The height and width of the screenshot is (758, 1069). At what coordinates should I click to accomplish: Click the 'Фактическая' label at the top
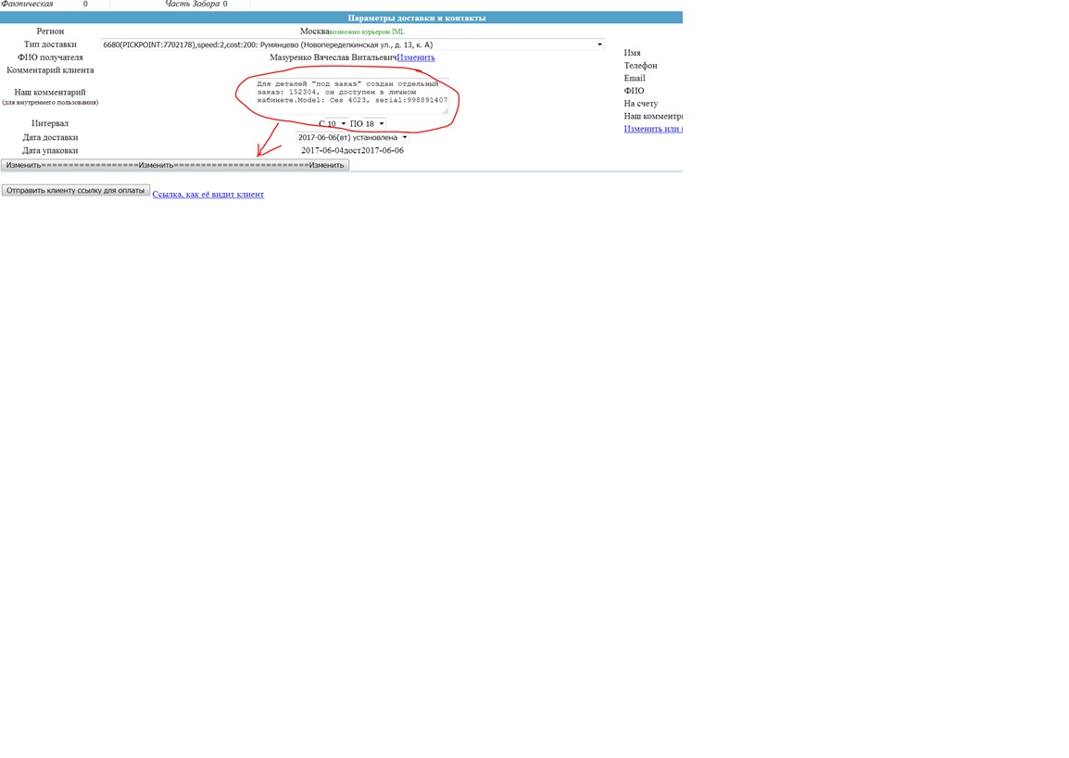(x=27, y=4)
